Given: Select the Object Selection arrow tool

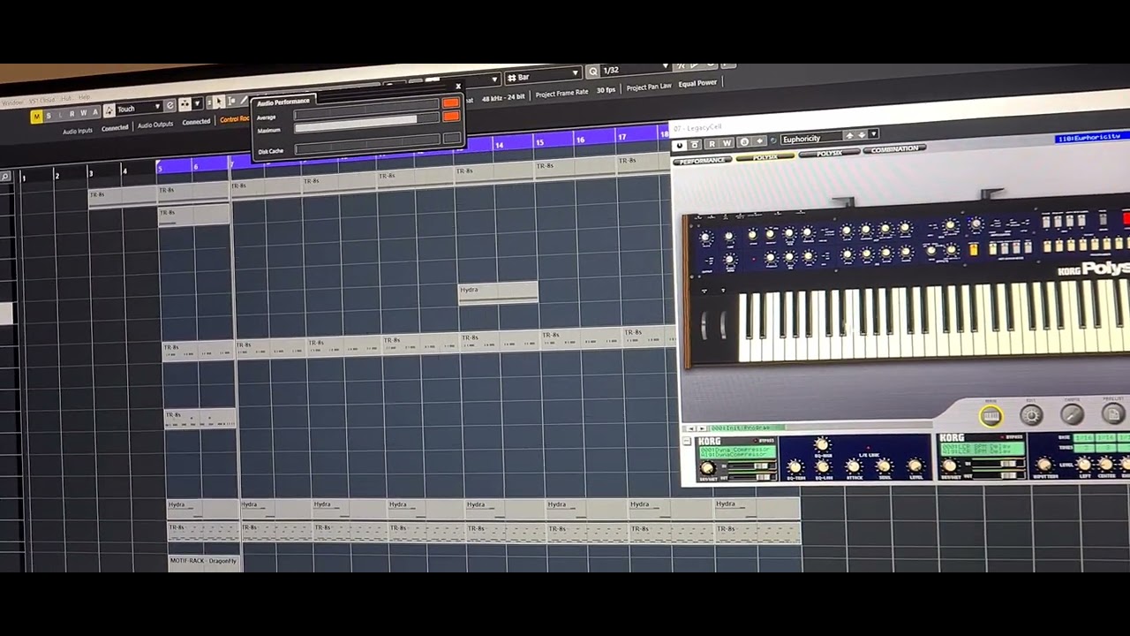Looking at the screenshot, I should point(219,102).
